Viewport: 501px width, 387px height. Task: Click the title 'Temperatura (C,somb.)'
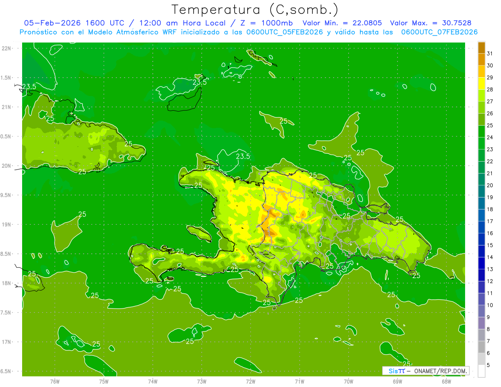255,10
